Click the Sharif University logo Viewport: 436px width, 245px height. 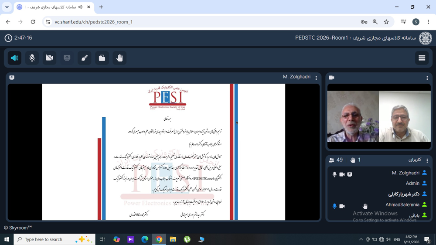coord(426,38)
